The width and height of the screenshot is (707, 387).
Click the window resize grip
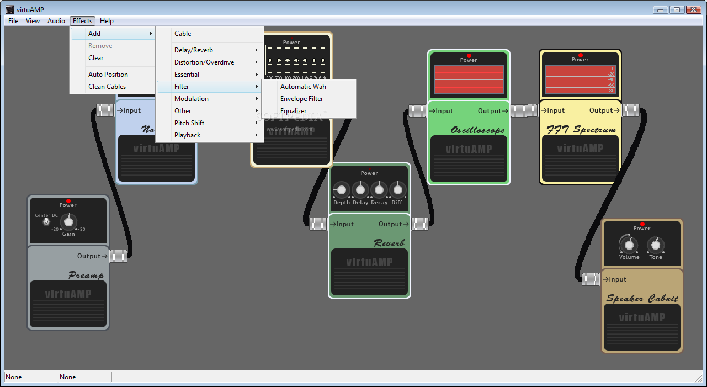[699, 378]
